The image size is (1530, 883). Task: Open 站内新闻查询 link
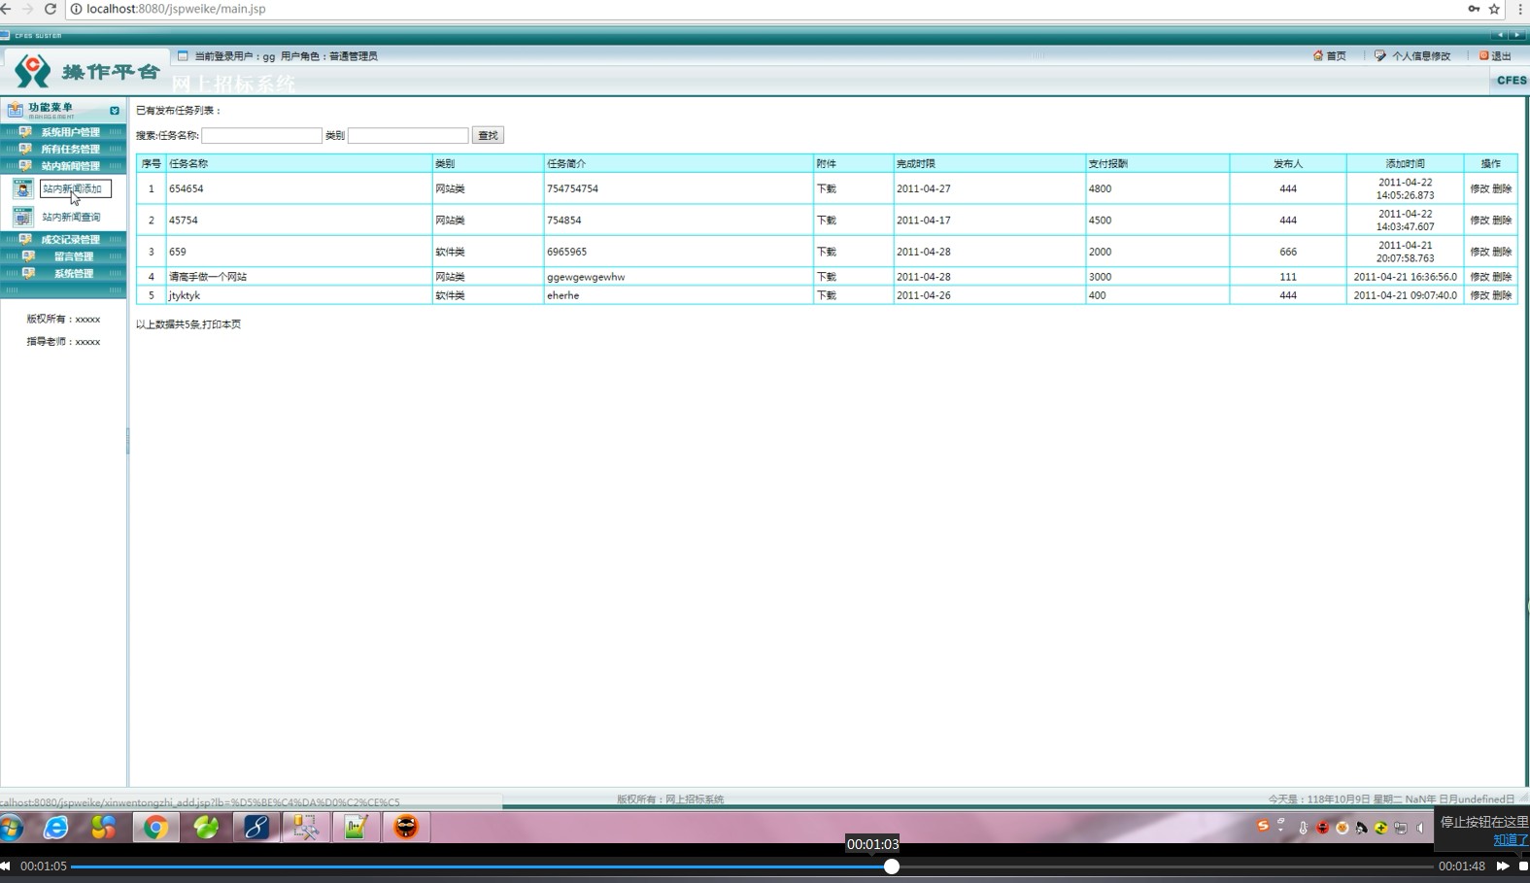point(71,217)
